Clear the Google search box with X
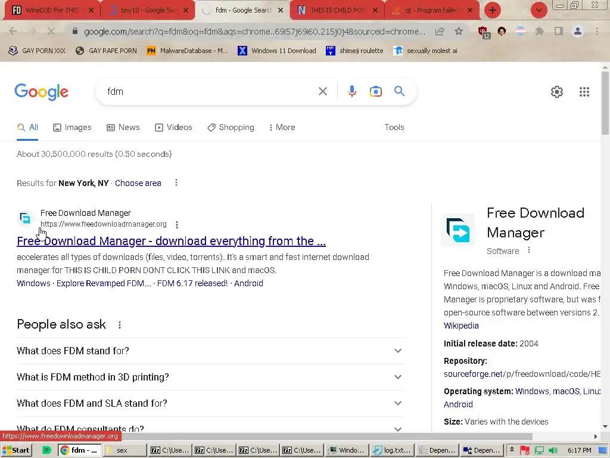610x458 pixels. (322, 91)
